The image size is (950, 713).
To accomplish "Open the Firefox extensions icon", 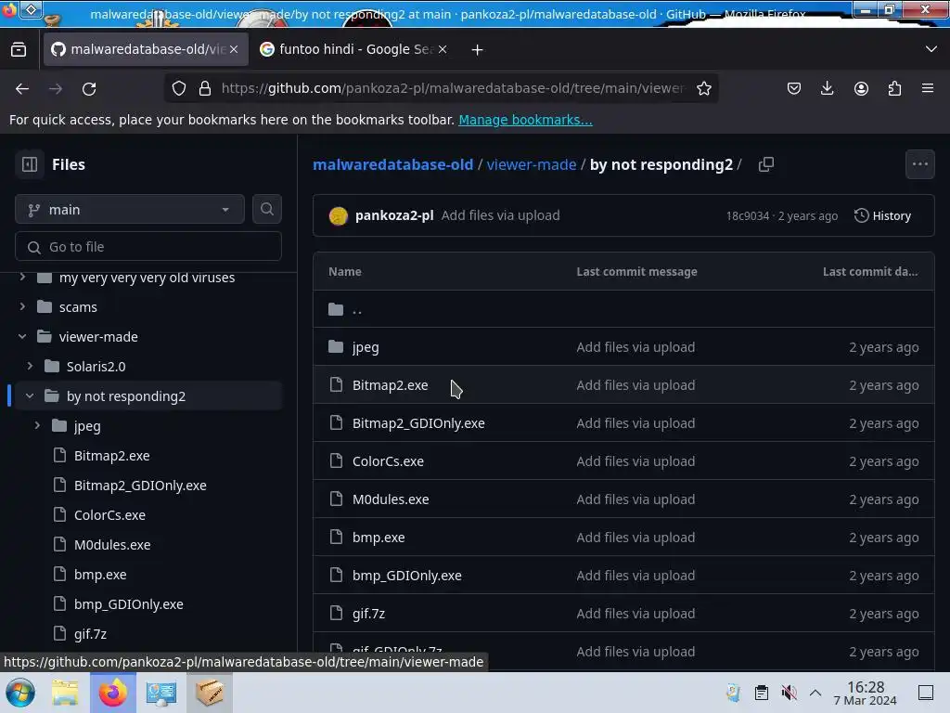I will tap(894, 88).
